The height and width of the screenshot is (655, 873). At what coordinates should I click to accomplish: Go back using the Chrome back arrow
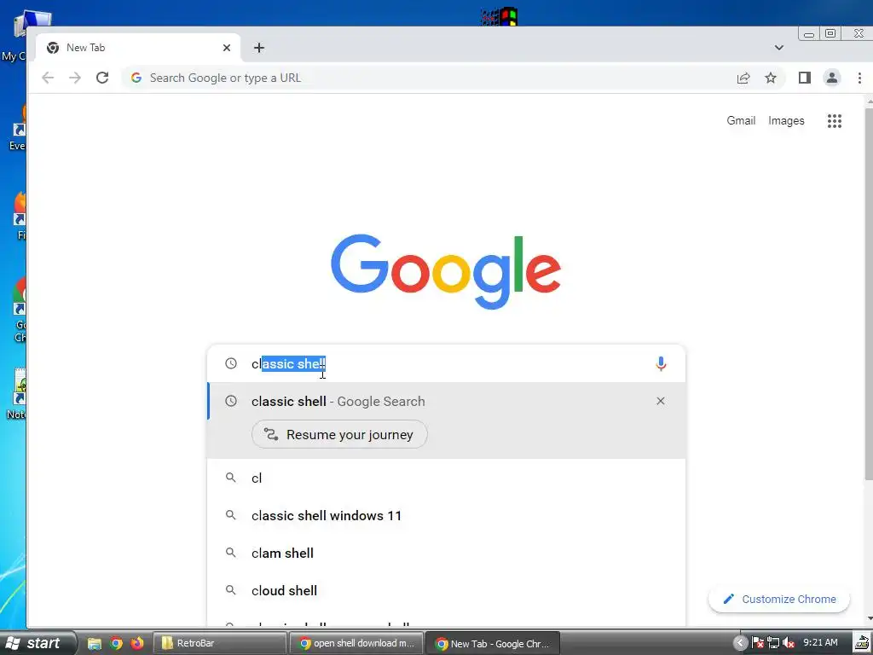coord(48,78)
